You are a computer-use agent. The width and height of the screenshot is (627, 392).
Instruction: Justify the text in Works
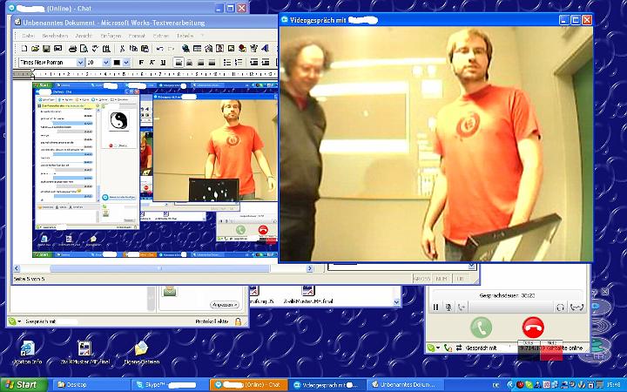pos(212,63)
